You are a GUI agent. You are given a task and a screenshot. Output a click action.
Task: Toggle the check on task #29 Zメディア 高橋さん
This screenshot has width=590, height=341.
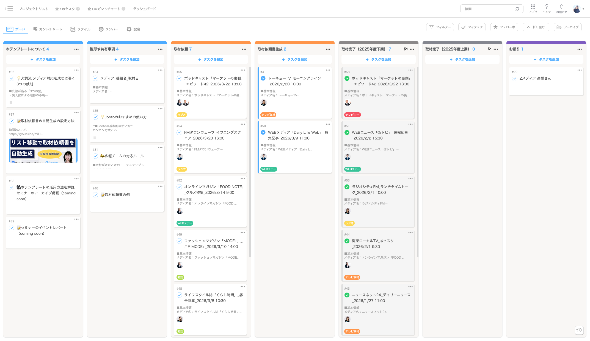(515, 79)
